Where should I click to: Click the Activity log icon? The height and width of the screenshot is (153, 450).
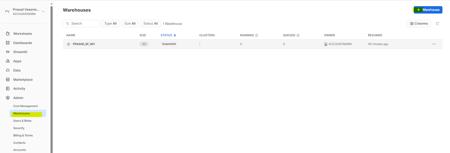point(8,89)
